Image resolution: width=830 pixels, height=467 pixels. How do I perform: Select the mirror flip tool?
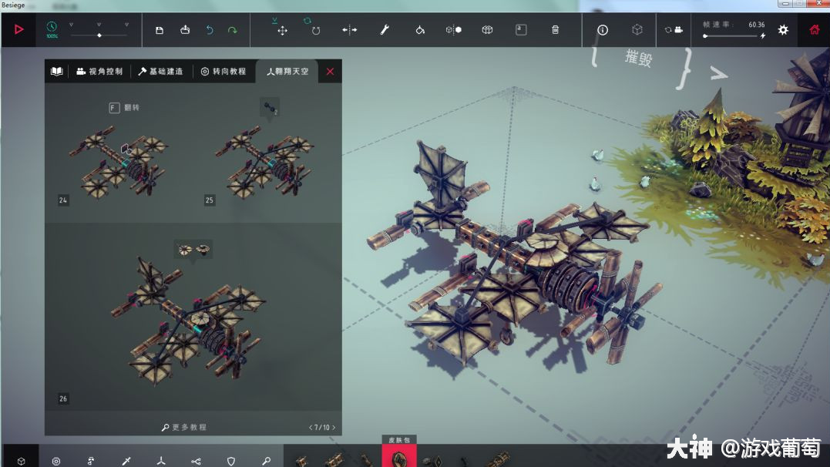(349, 30)
